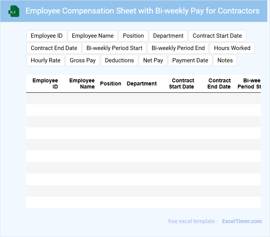Click the Department column header in table

pos(142,83)
